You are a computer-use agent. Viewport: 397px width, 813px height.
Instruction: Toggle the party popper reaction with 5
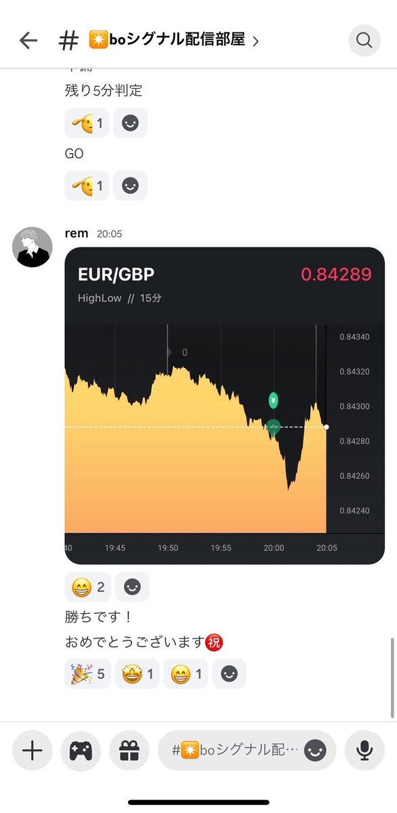pyautogui.click(x=88, y=673)
